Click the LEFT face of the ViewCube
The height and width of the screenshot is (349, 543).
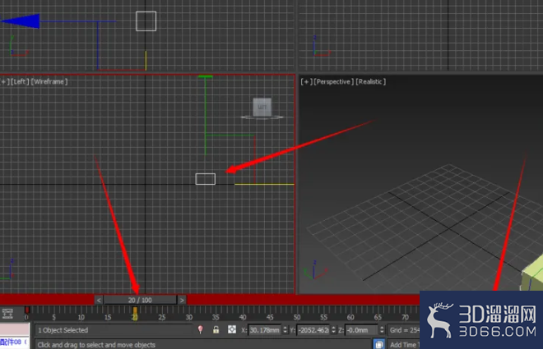[x=262, y=107]
